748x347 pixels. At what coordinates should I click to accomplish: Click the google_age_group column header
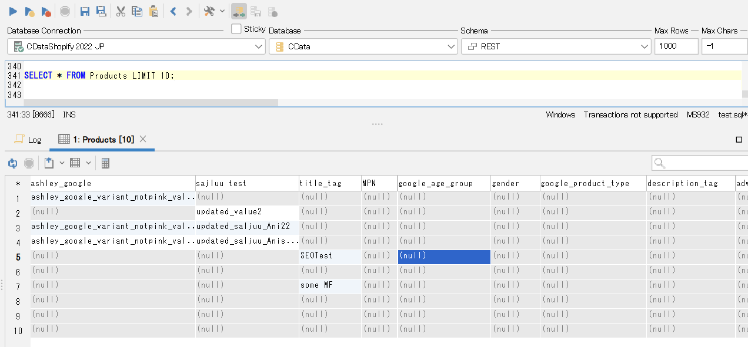(436, 183)
